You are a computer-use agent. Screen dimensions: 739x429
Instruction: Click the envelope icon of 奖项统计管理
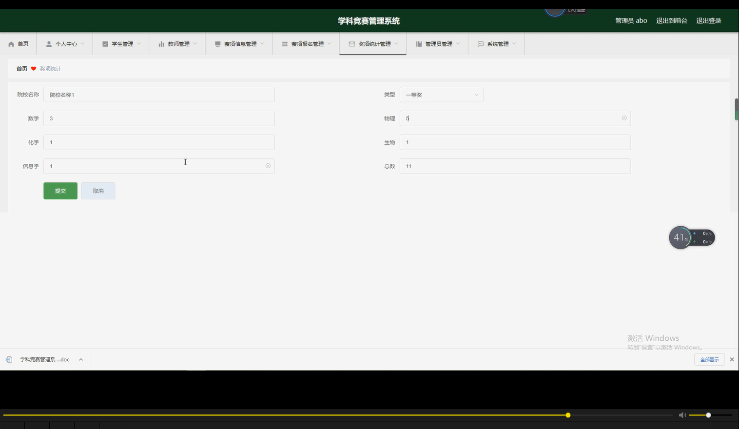(x=351, y=43)
